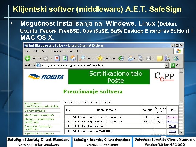Go to the Home page icon
Viewport: 196px width, 147px height.
tap(73, 58)
